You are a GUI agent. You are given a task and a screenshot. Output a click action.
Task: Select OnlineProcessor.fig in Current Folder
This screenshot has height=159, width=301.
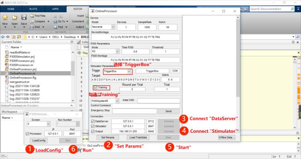click(23, 78)
